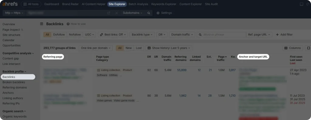Open Referring IPs in the sidebar
The height and width of the screenshot is (120, 311).
[x=11, y=103]
